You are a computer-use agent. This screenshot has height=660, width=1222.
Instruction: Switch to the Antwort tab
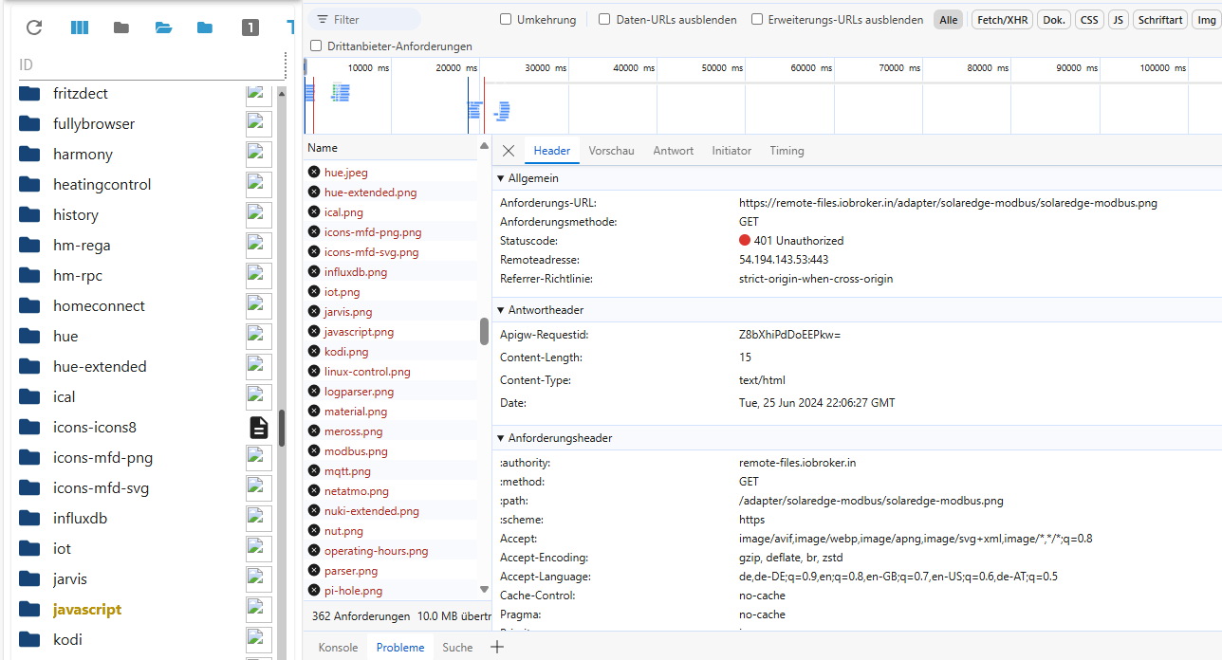coord(673,151)
